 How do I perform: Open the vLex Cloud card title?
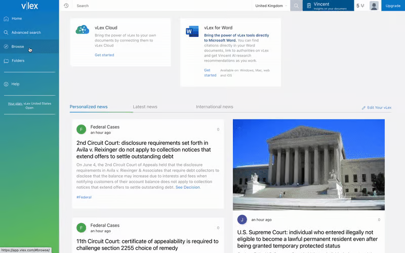106,28
